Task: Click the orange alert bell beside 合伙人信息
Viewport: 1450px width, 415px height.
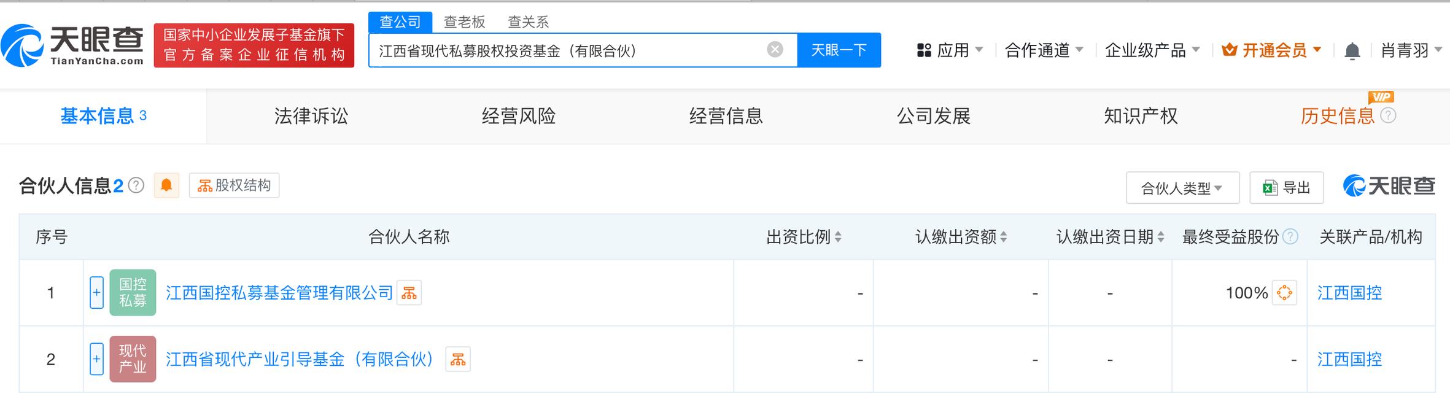Action: (166, 185)
